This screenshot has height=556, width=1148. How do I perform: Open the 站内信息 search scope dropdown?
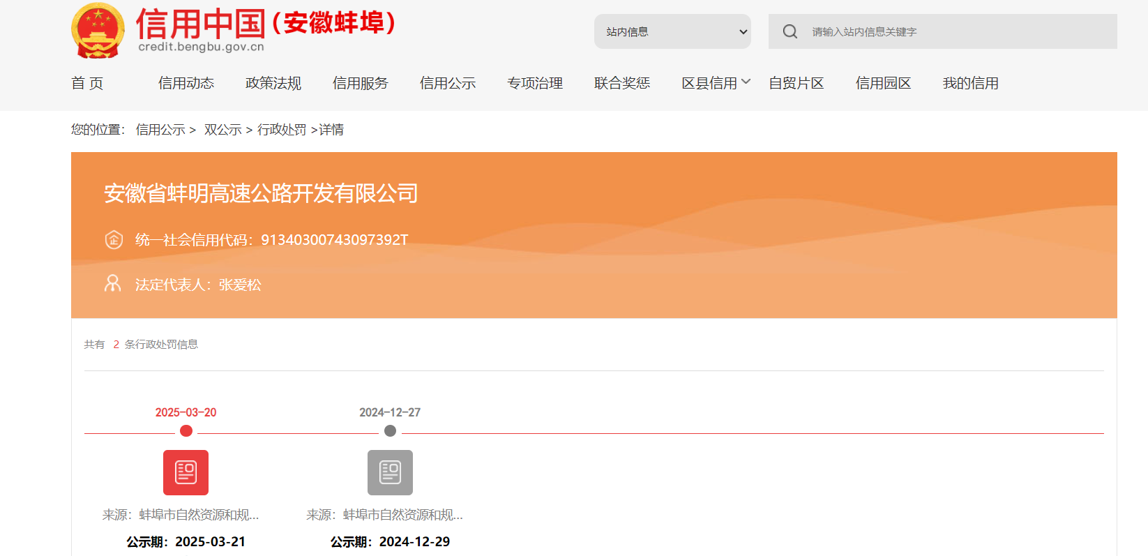click(x=672, y=31)
